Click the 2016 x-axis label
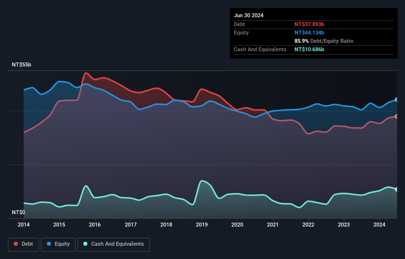Image resolution: width=405 pixels, height=259 pixels. click(95, 225)
